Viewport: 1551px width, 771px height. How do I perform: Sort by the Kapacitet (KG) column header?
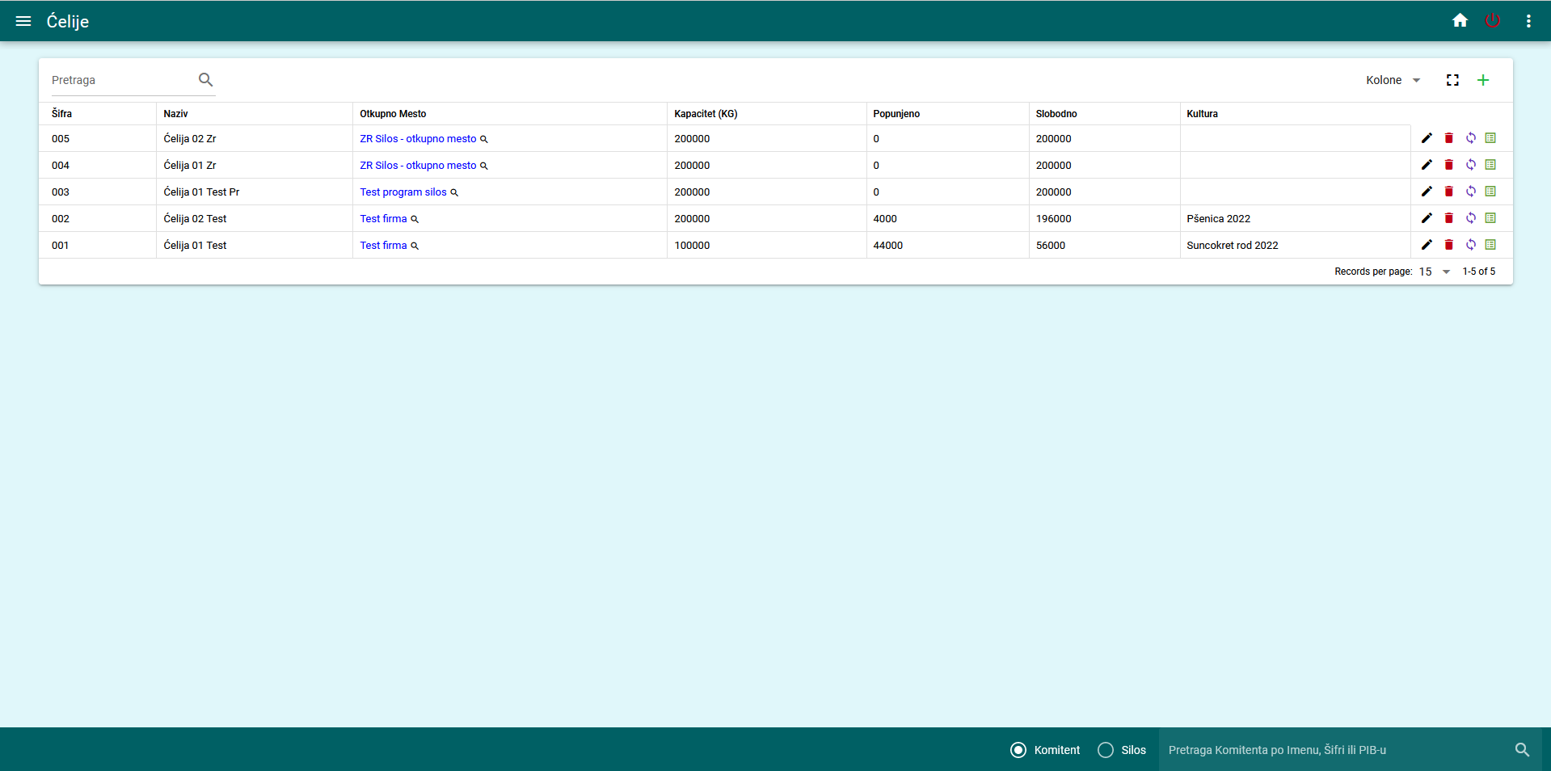[x=705, y=114]
